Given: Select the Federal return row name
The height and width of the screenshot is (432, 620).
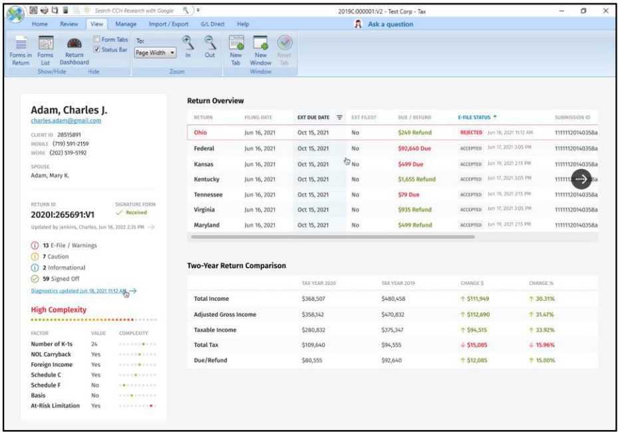Looking at the screenshot, I should coord(204,148).
